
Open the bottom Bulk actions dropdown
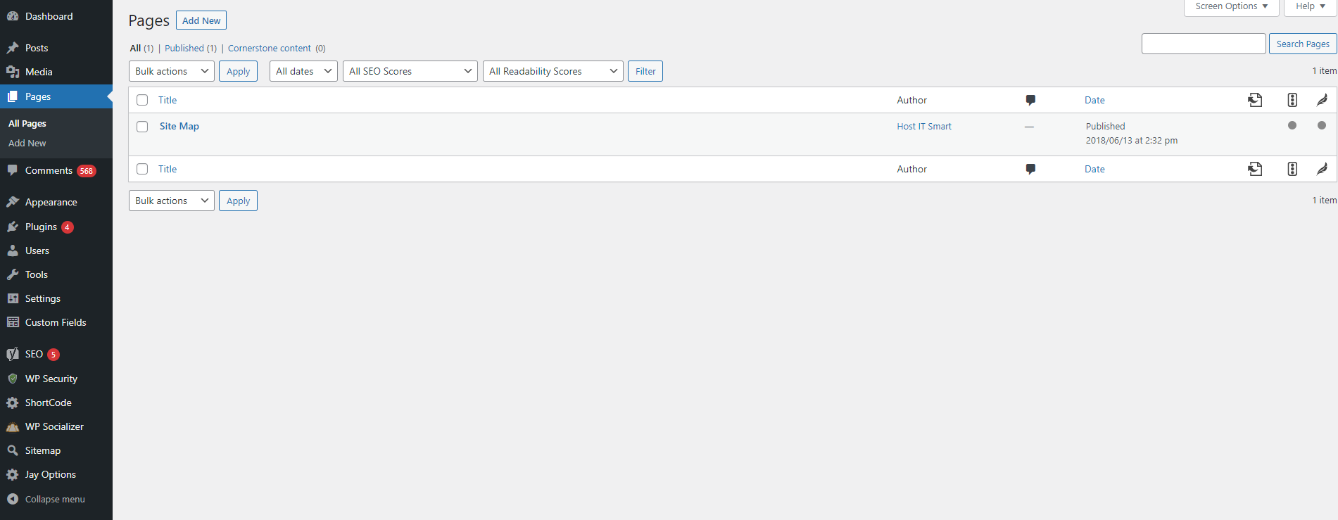172,201
